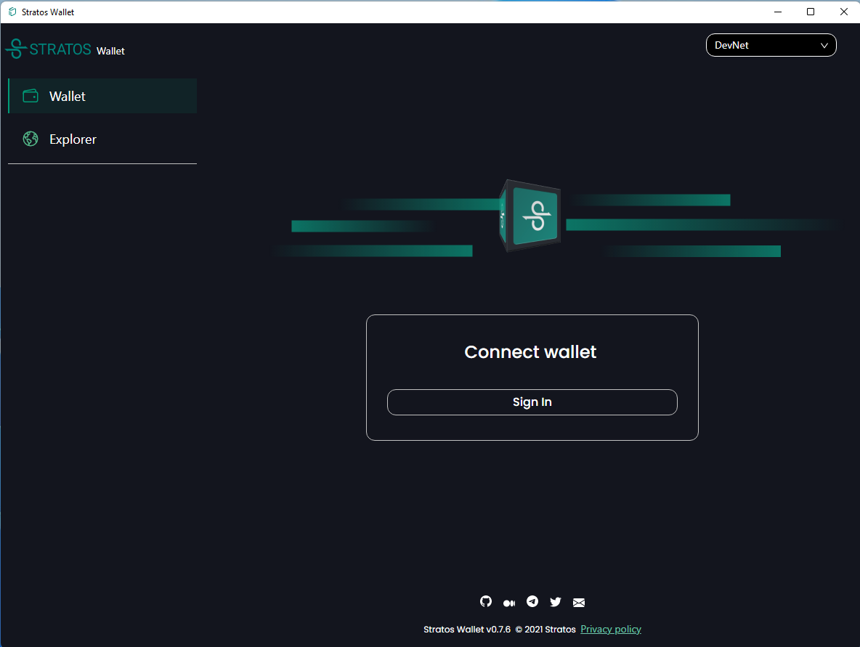Open the Privacy policy link

click(610, 629)
